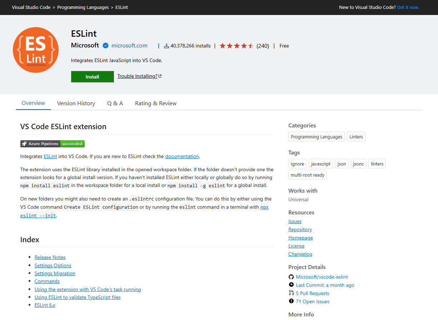Click the GitHub icon beside Microsoft/vscode-eslint
438x320 pixels.
[x=291, y=277]
